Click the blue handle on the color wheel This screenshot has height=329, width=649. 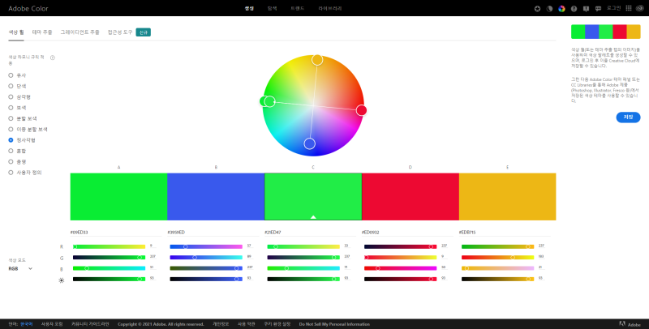pyautogui.click(x=310, y=143)
